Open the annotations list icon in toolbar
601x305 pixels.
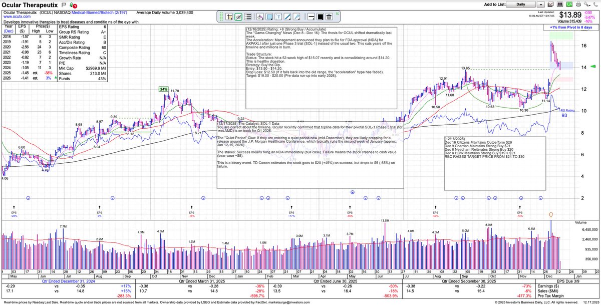[x=248, y=17]
